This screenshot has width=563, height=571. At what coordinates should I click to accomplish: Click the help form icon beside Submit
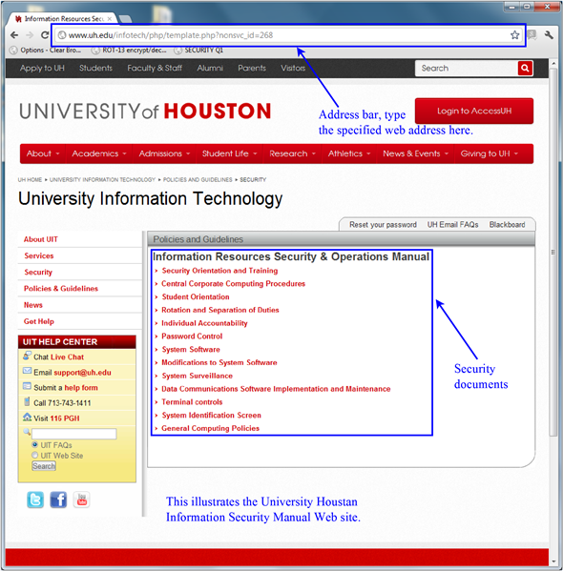click(27, 386)
